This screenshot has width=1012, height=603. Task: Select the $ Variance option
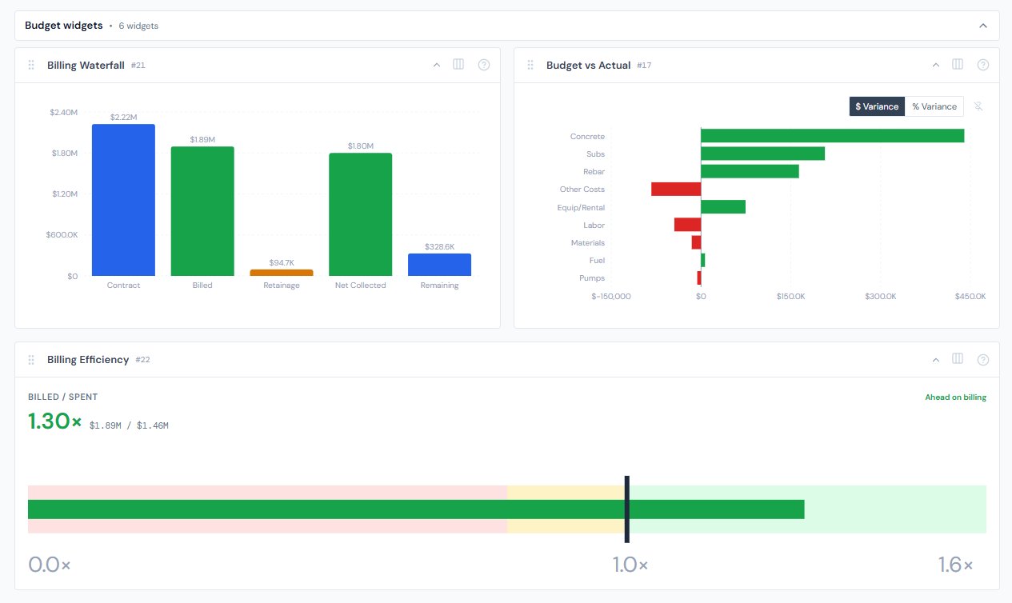pyautogui.click(x=877, y=106)
